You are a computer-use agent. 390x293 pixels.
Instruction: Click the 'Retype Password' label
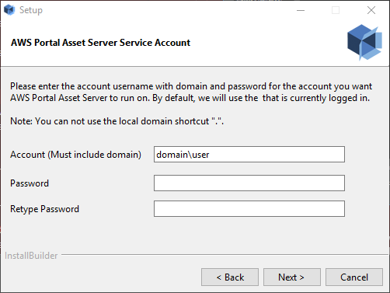click(44, 209)
